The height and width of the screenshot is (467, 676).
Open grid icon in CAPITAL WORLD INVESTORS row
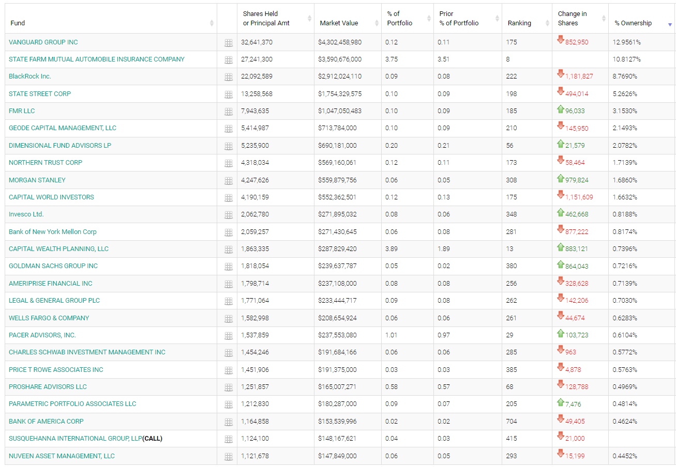tap(228, 198)
